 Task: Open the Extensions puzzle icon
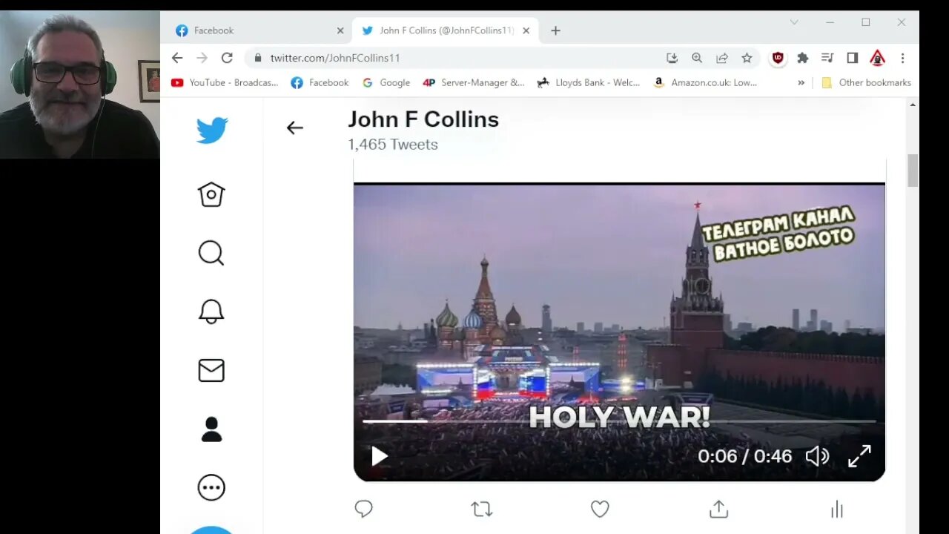802,58
